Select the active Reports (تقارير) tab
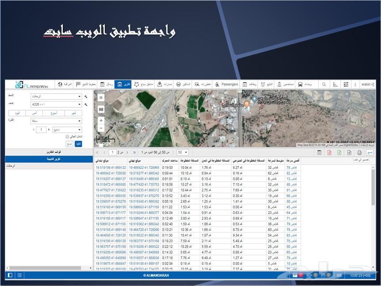 point(123,84)
